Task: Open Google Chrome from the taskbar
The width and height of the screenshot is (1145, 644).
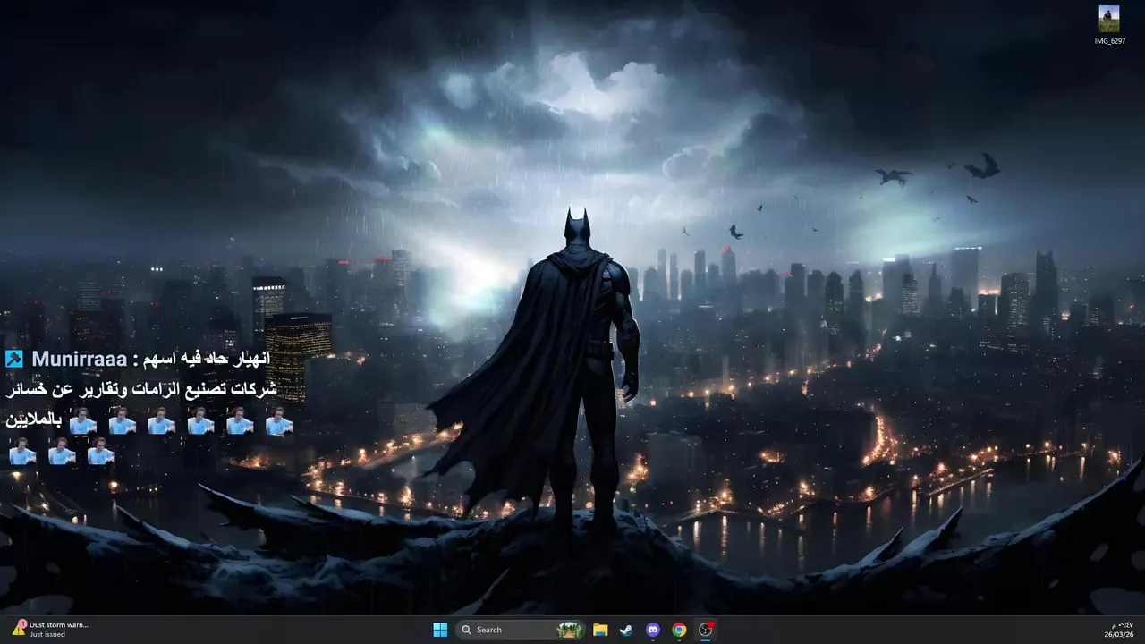Action: 679,630
